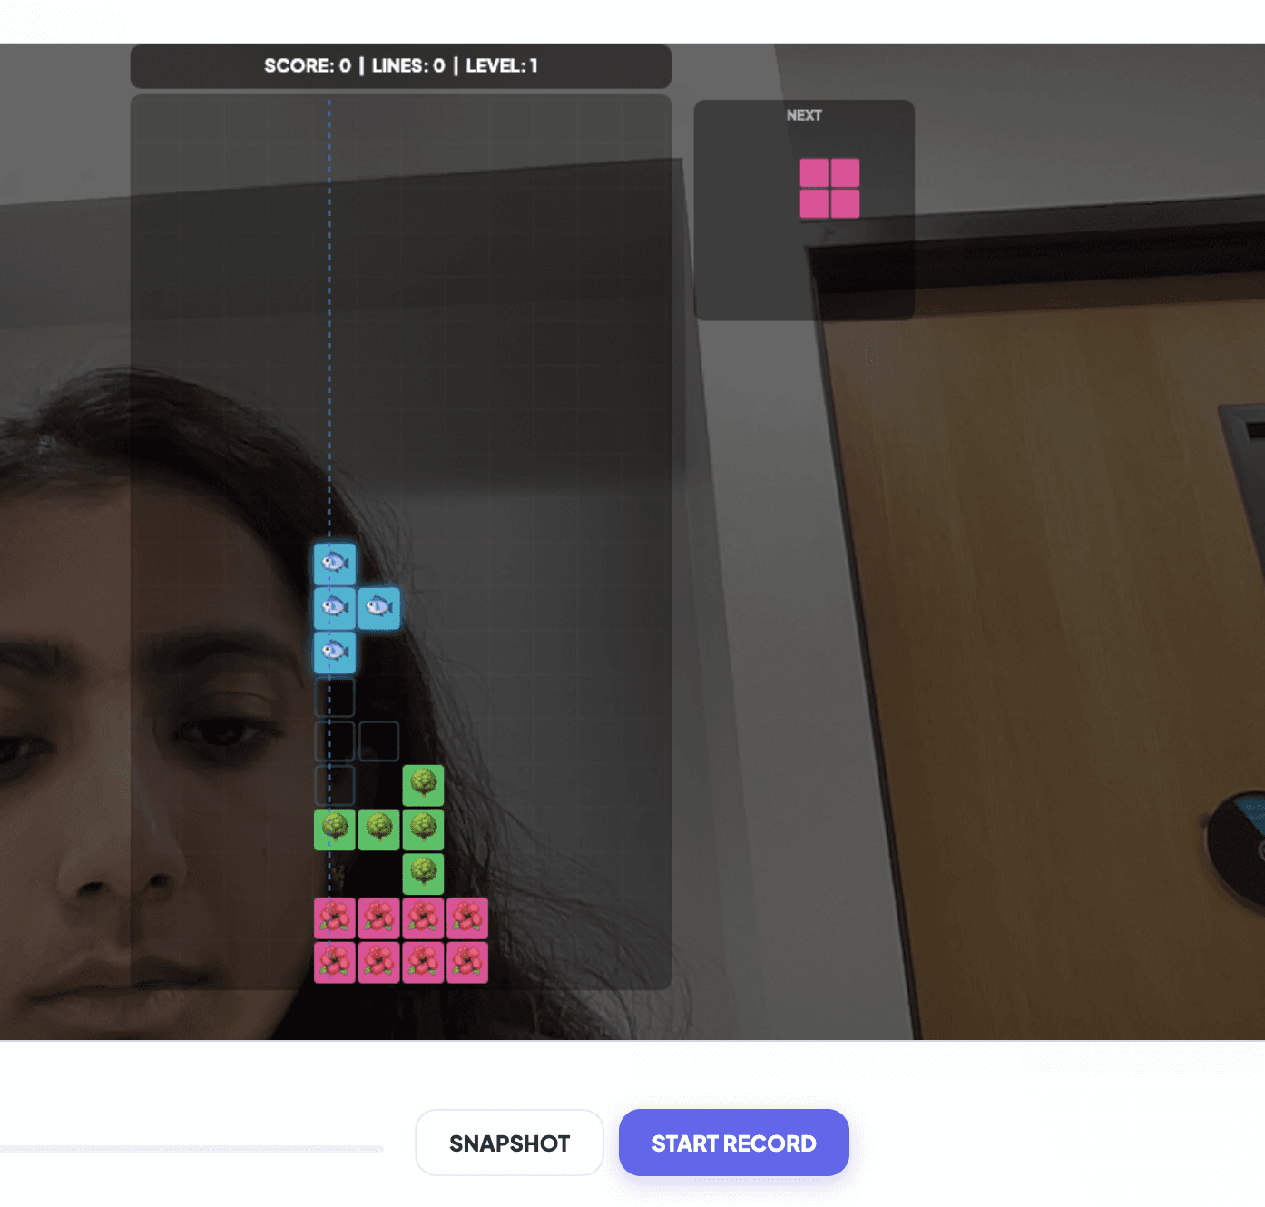Viewport: 1265px width, 1207px height.
Task: Click the slider track left of SNAPSHOT
Action: coord(191,1149)
